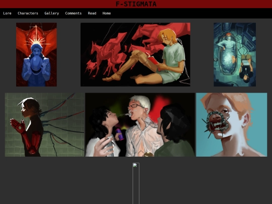
Task: Open the Comments page
Action: click(x=74, y=14)
